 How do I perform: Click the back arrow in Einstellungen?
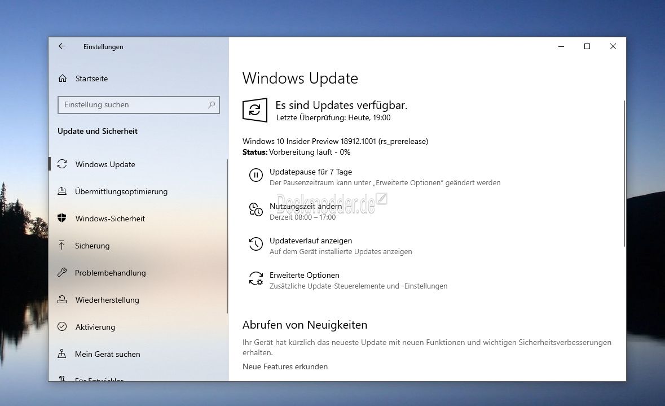(x=62, y=46)
